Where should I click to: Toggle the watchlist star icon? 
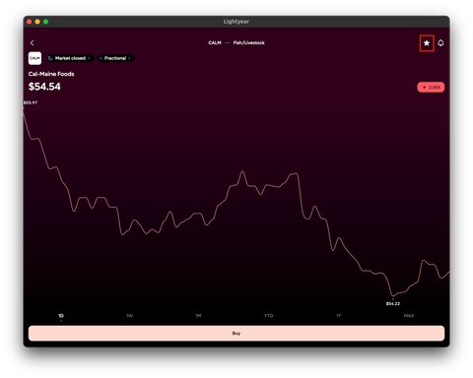[427, 43]
